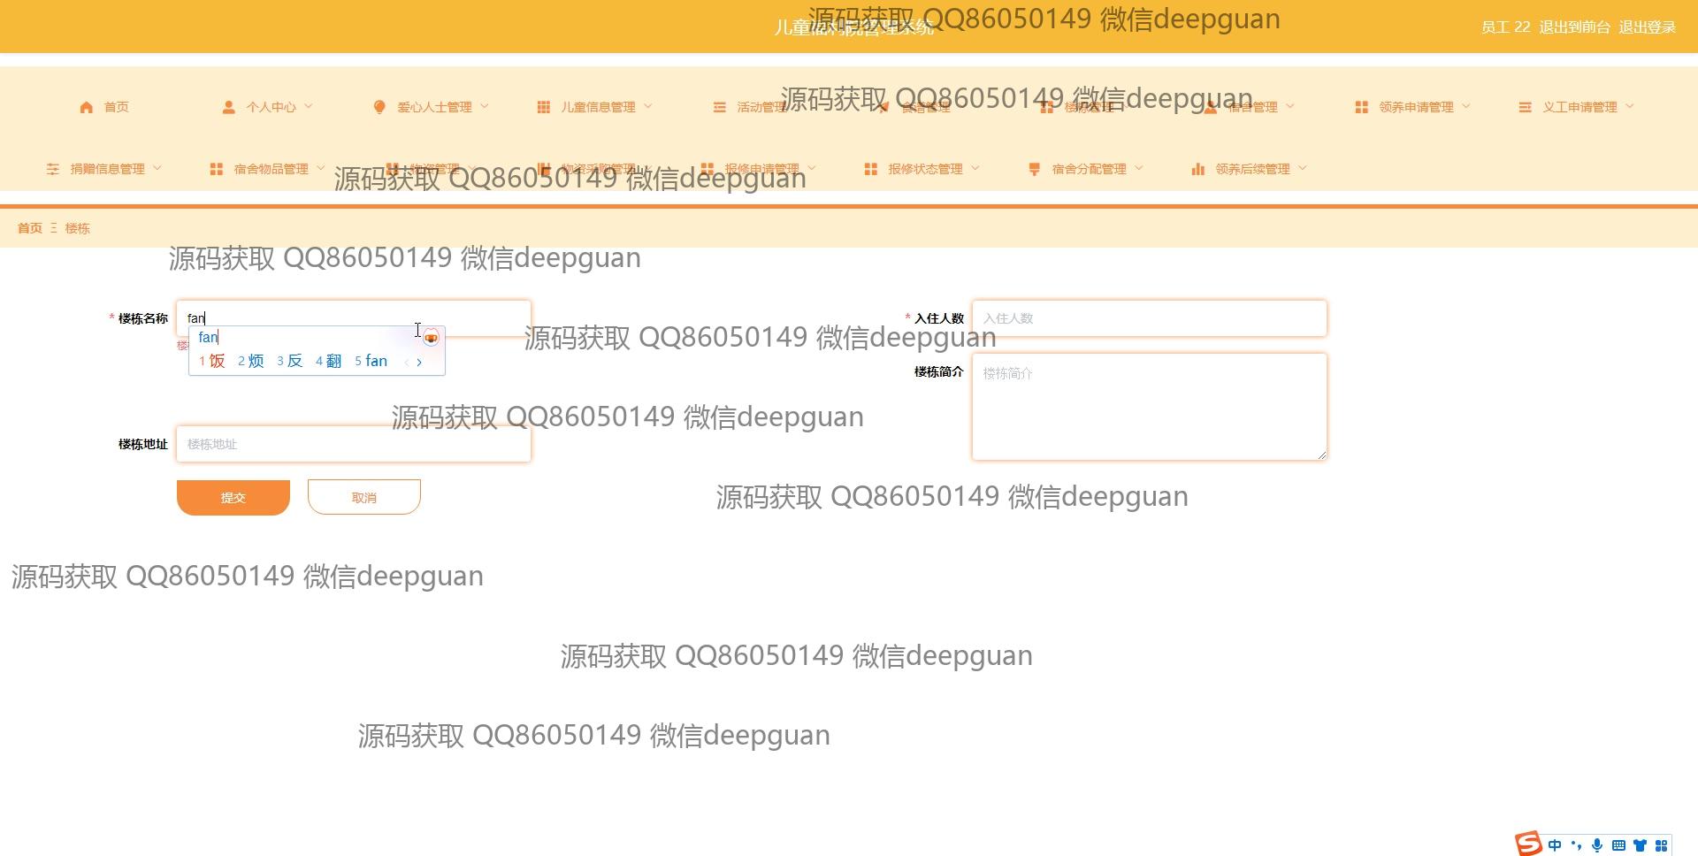Click the microphone voice input icon
1698x856 pixels.
tap(1597, 845)
